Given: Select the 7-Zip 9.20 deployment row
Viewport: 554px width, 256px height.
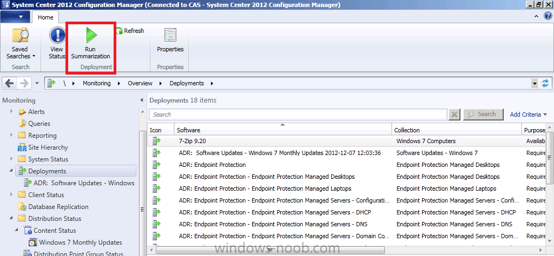Looking at the screenshot, I should [347, 141].
